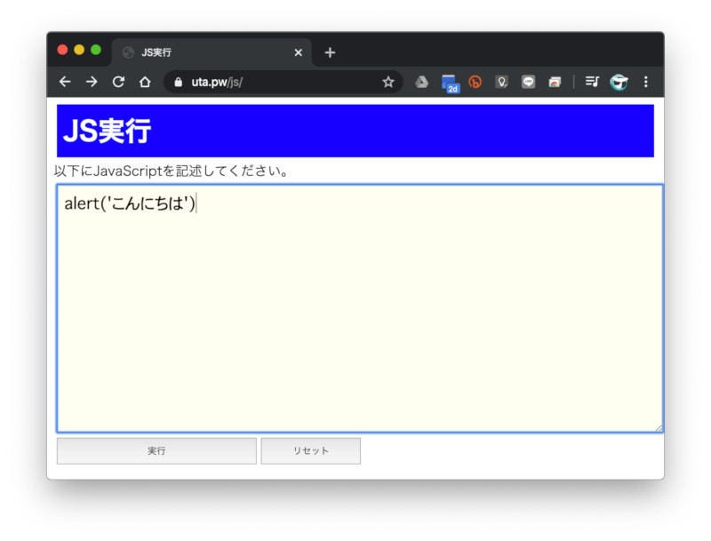Reload the current page

pyautogui.click(x=117, y=82)
